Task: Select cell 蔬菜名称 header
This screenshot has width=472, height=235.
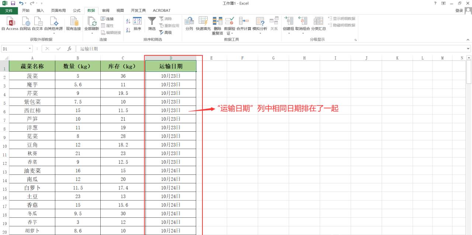Action: 32,66
